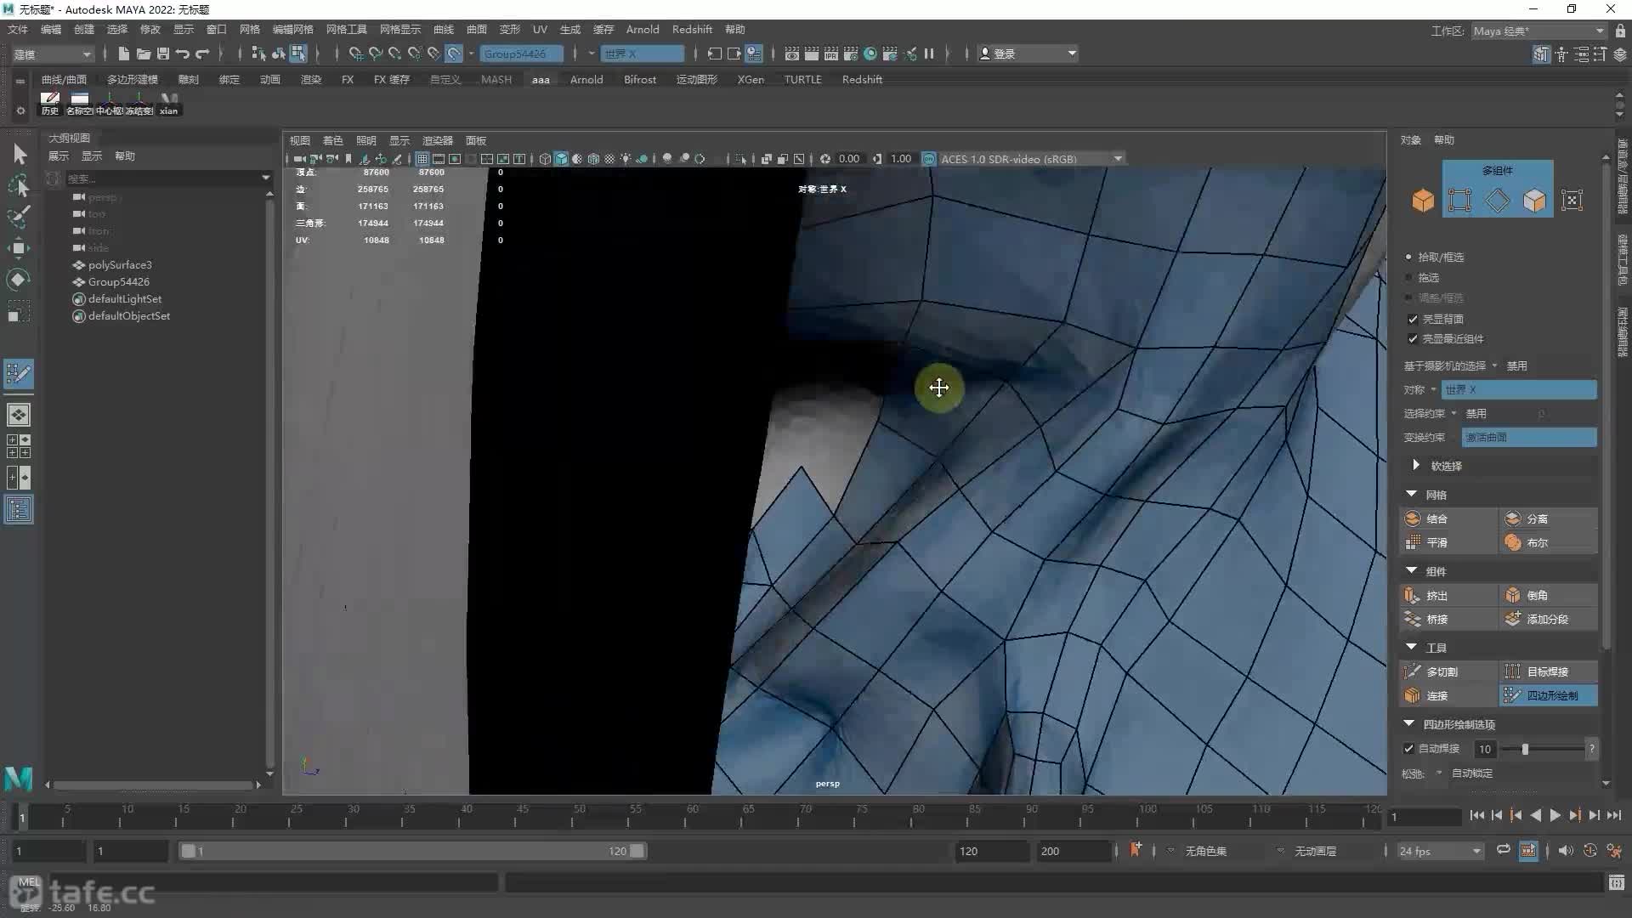Select UV component mode icon
The image size is (1632, 918).
point(1572,201)
